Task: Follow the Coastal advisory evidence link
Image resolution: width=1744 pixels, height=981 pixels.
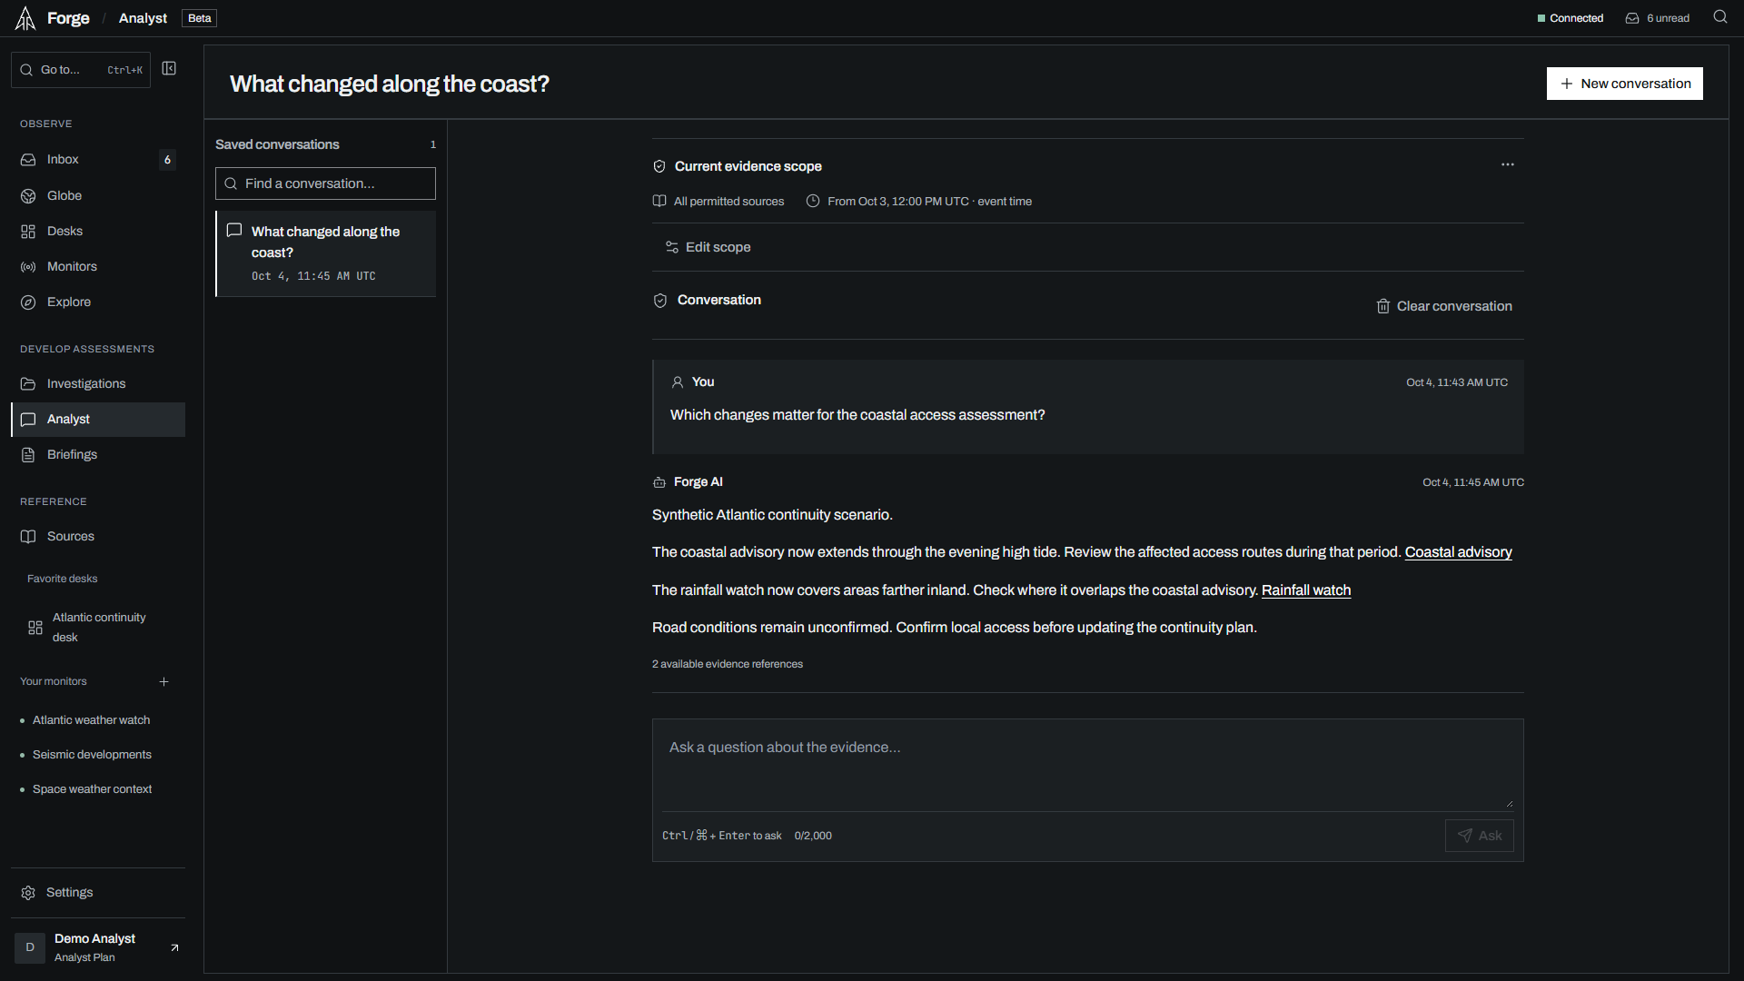Action: (x=1458, y=552)
